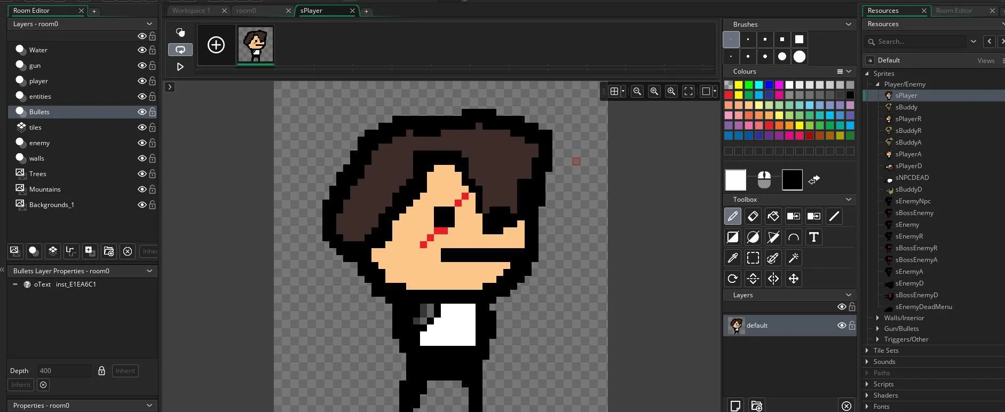
Task: Select the Arc tool in Toolbox
Action: 794,237
